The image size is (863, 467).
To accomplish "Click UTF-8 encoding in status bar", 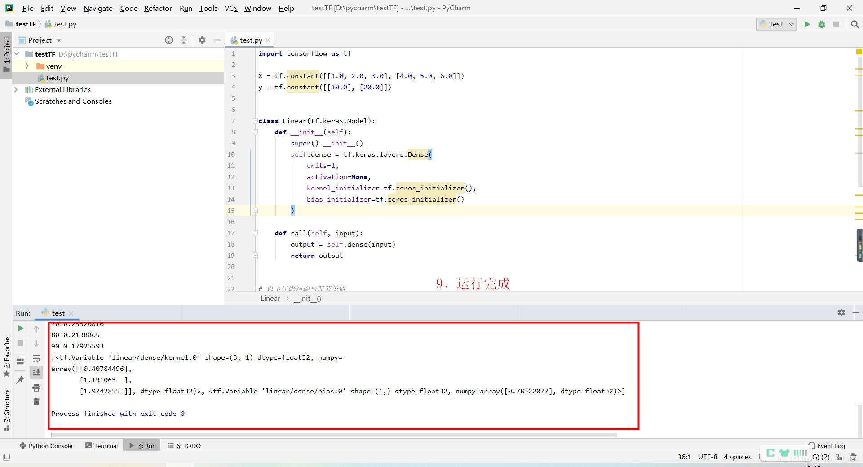I will click(x=708, y=457).
